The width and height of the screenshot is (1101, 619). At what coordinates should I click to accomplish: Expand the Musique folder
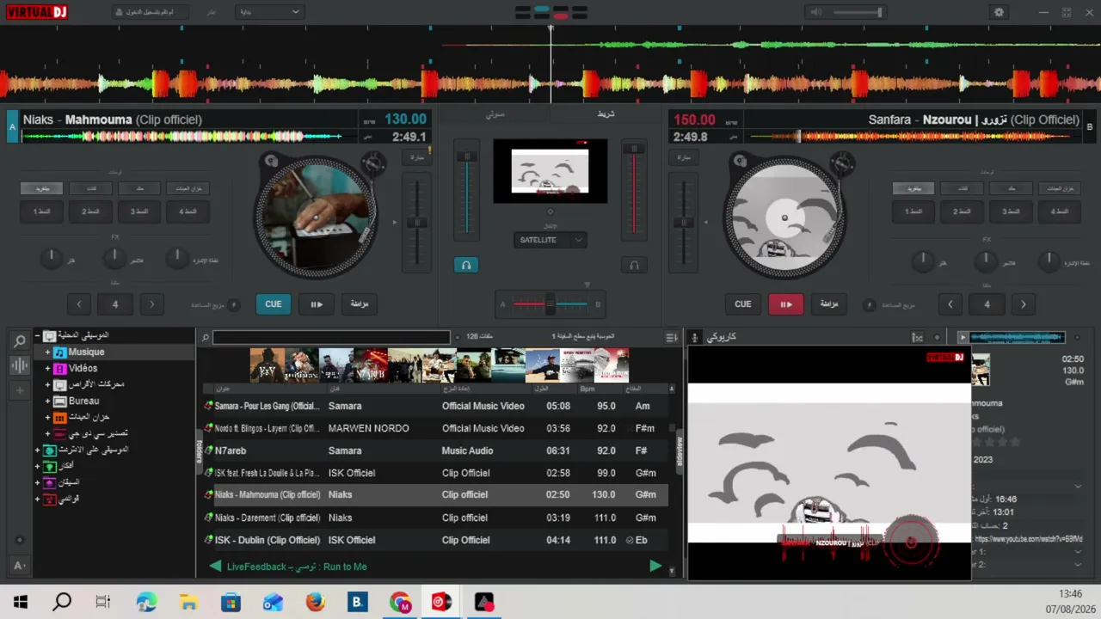point(48,352)
